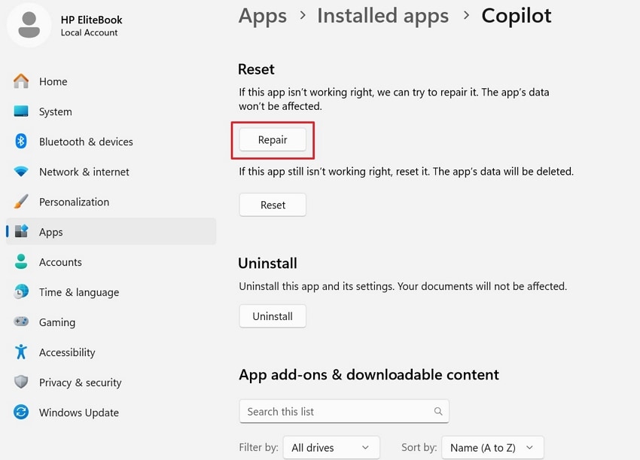This screenshot has width=640, height=460.
Task: Click the Bluetooth icon in sidebar
Action: pyautogui.click(x=21, y=142)
